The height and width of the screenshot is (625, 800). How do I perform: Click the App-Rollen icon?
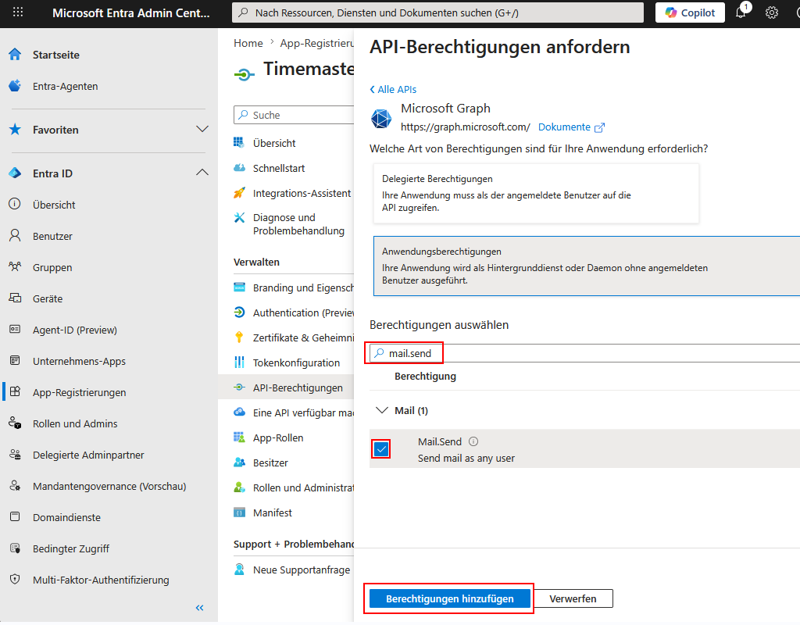point(239,437)
